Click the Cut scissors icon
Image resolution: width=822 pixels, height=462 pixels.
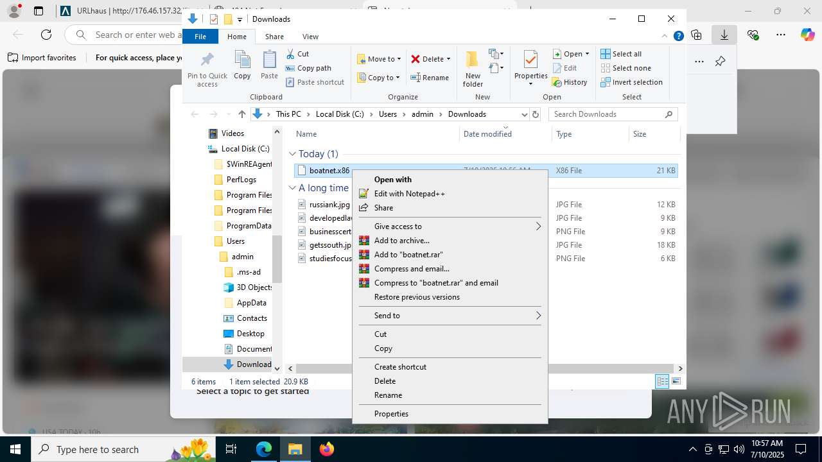pos(290,54)
